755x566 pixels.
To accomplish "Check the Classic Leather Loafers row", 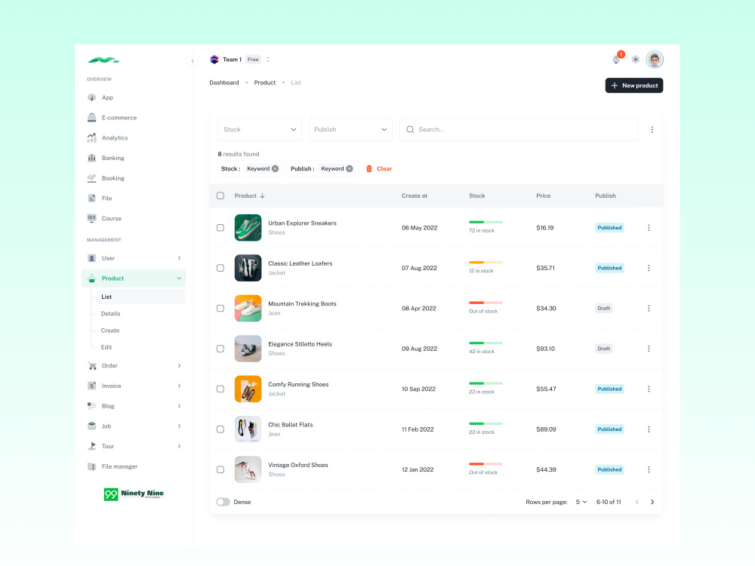I will pyautogui.click(x=220, y=268).
